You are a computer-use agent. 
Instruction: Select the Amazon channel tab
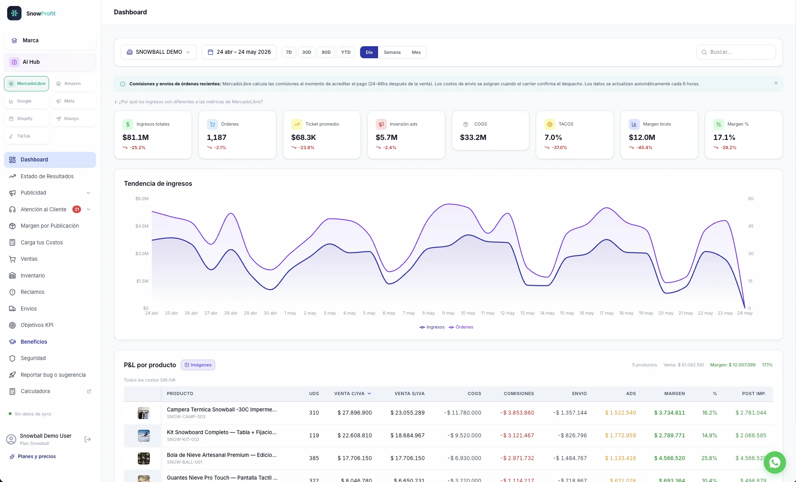[73, 84]
